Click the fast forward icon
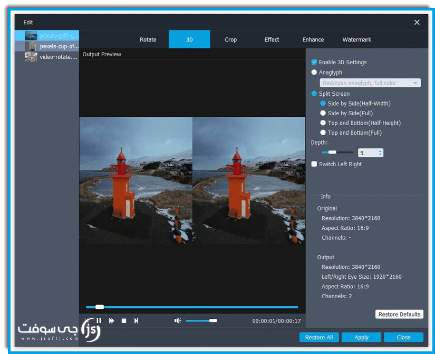This screenshot has height=354, width=435. tap(112, 321)
